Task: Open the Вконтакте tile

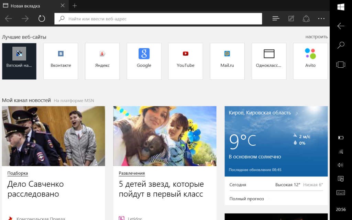Action: click(x=60, y=61)
